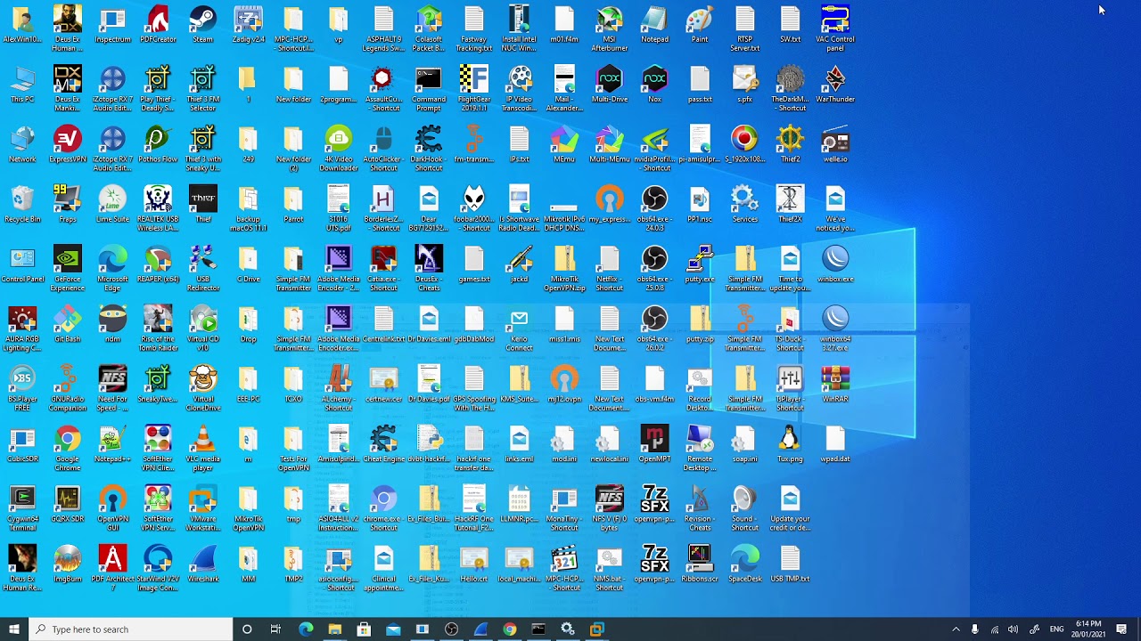Viewport: 1141px width, 641px height.
Task: Click the WarThunder desktop shortcut
Action: tap(834, 85)
